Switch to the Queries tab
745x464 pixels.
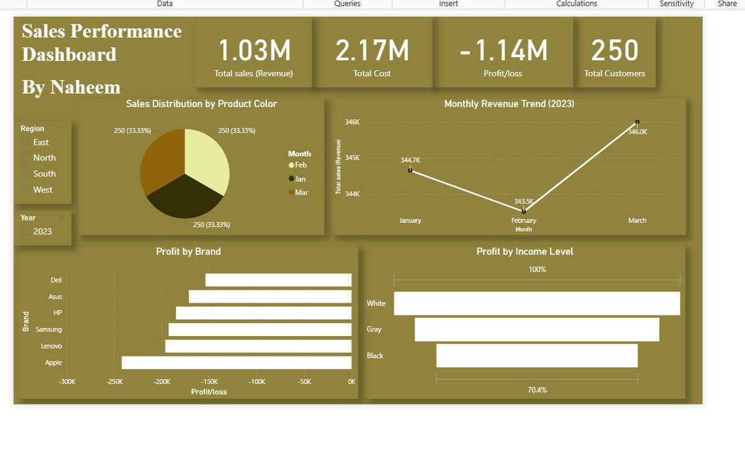pos(346,4)
